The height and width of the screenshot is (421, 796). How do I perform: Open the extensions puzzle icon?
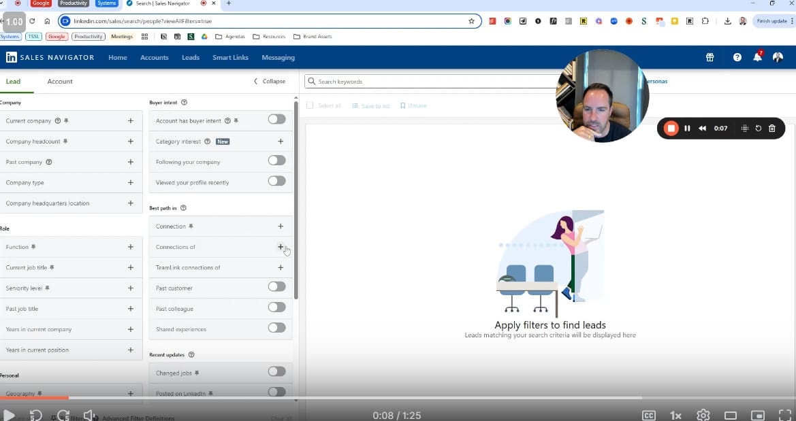pos(705,21)
